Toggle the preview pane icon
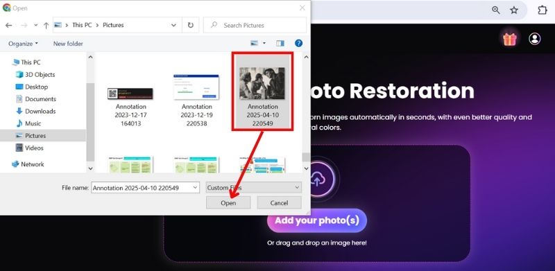 pos(280,43)
